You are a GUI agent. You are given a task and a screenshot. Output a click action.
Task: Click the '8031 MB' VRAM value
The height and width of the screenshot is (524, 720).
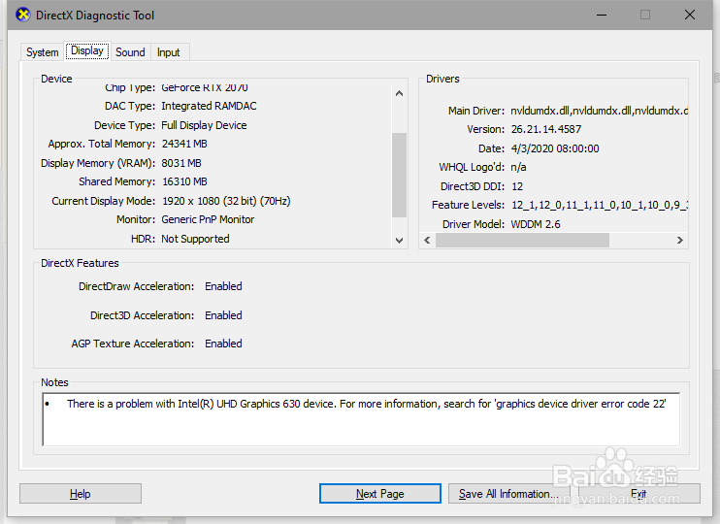(181, 163)
